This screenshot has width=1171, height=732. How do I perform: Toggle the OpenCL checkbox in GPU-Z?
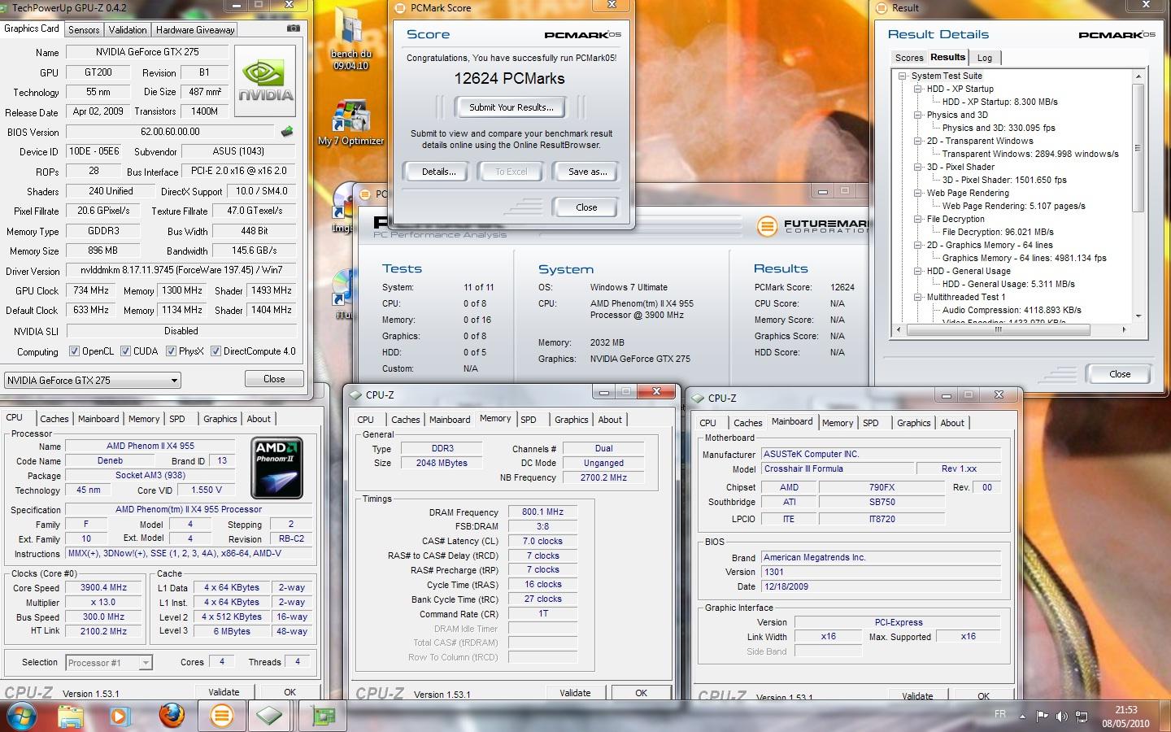(74, 351)
